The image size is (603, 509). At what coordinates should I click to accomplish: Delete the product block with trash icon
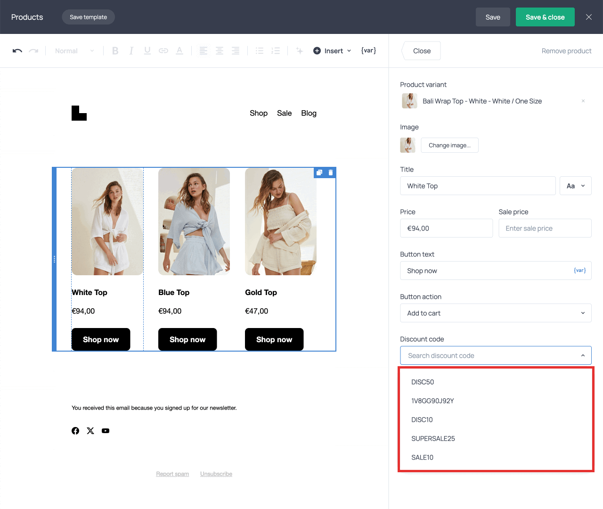coord(331,172)
